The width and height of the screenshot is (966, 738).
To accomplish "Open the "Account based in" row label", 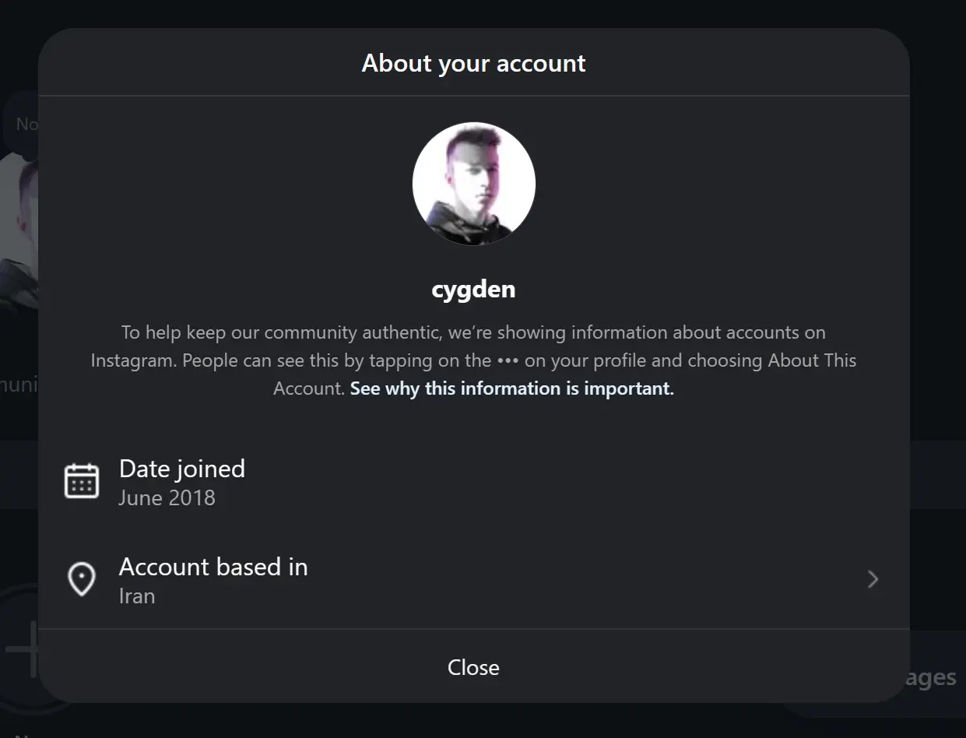I will (213, 567).
